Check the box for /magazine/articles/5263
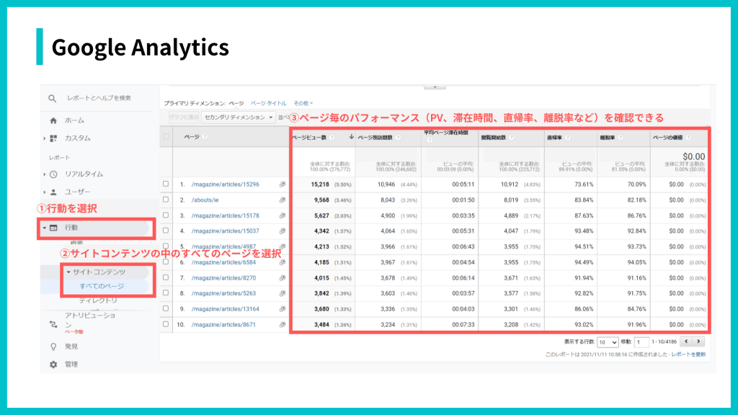 (166, 293)
